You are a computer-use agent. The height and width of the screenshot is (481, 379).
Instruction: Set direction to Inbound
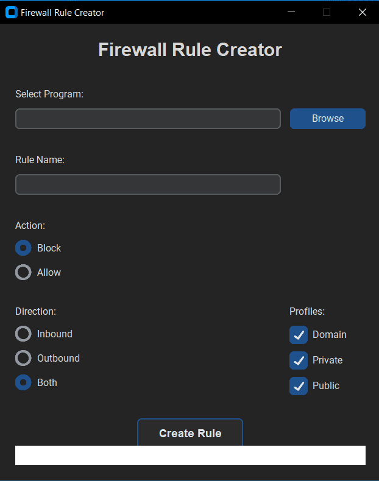(x=23, y=334)
